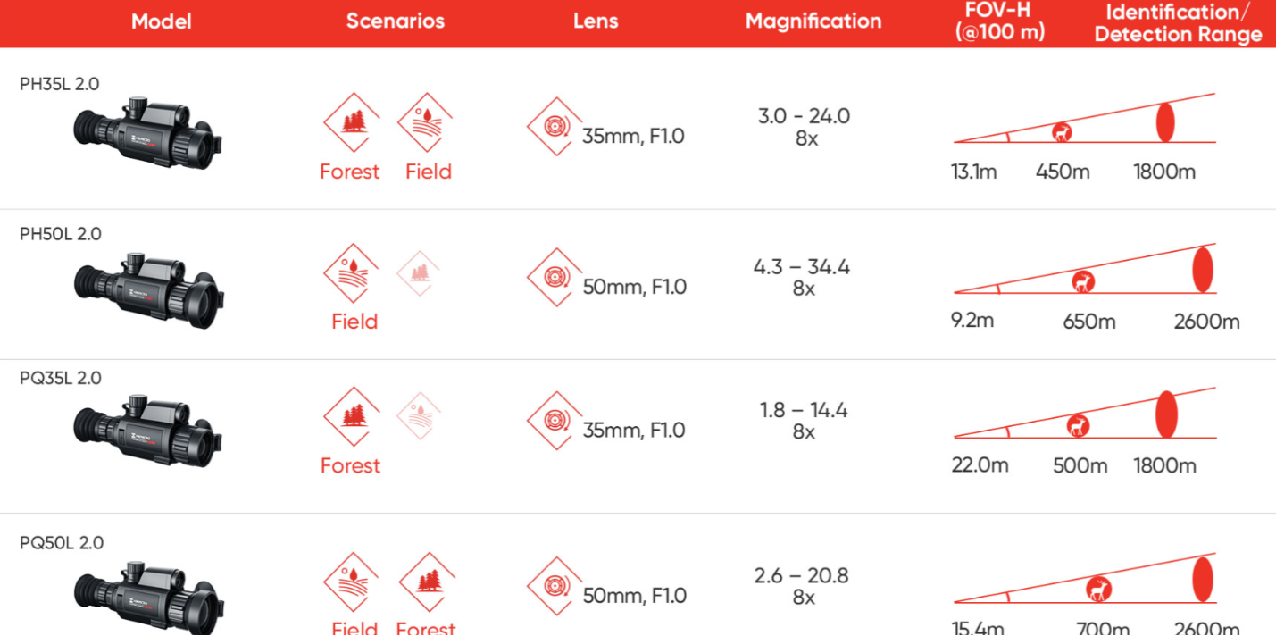Click the Field icon in the PH35L 2.0 row
The height and width of the screenshot is (636, 1276).
(x=425, y=122)
